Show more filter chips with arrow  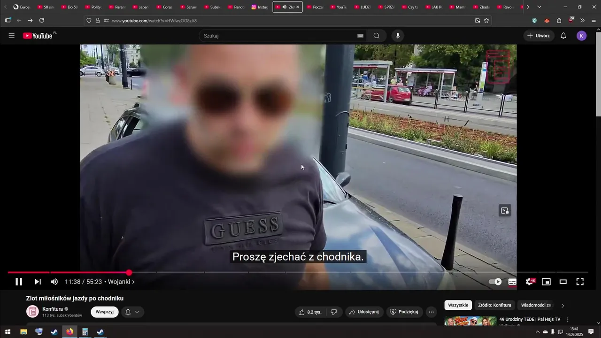click(x=562, y=306)
